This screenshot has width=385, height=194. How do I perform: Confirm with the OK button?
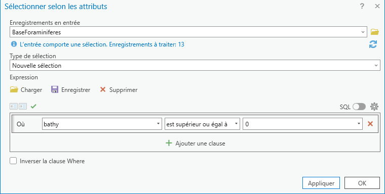(x=362, y=183)
